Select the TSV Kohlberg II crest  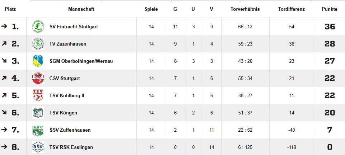(38, 95)
